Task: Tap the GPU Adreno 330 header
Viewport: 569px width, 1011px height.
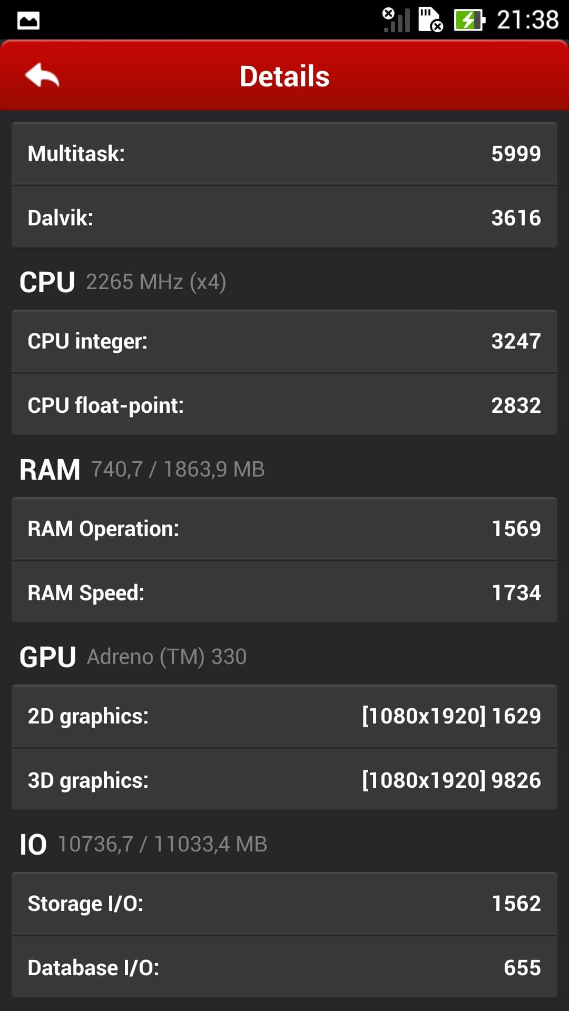Action: (133, 657)
